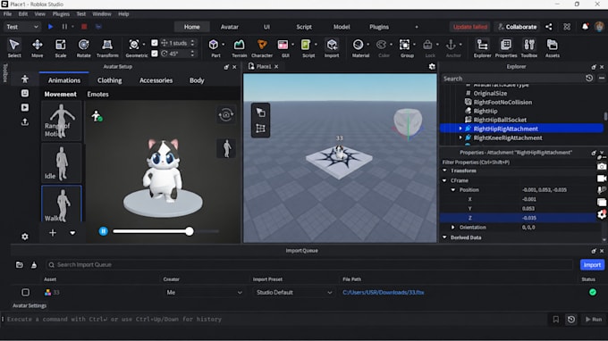
Task: Click the animation timeline slider handle
Action: click(x=190, y=231)
